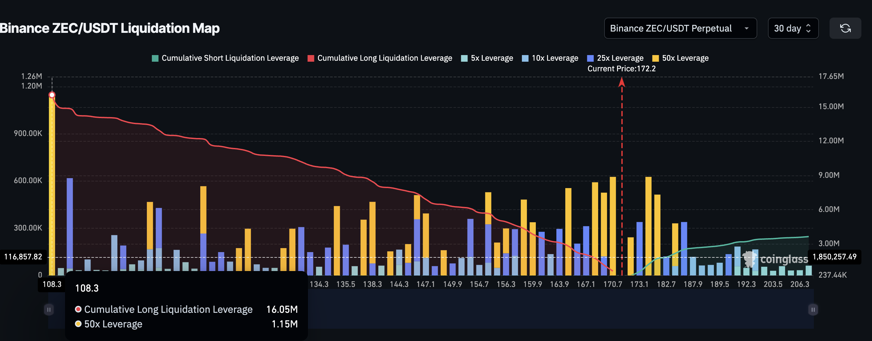Click the caret arrow next to the Perpetual selector
Image resolution: width=872 pixels, height=341 pixels.
(x=747, y=29)
